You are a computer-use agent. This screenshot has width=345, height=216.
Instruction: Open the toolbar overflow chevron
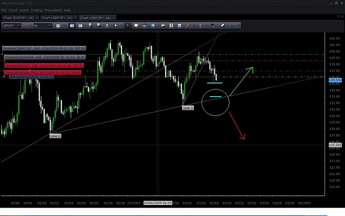click(239, 26)
